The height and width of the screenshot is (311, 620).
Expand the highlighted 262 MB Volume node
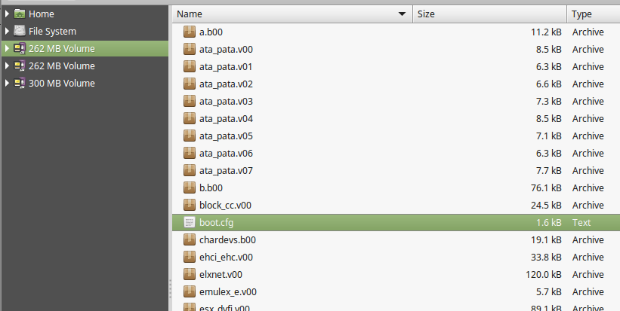7,48
